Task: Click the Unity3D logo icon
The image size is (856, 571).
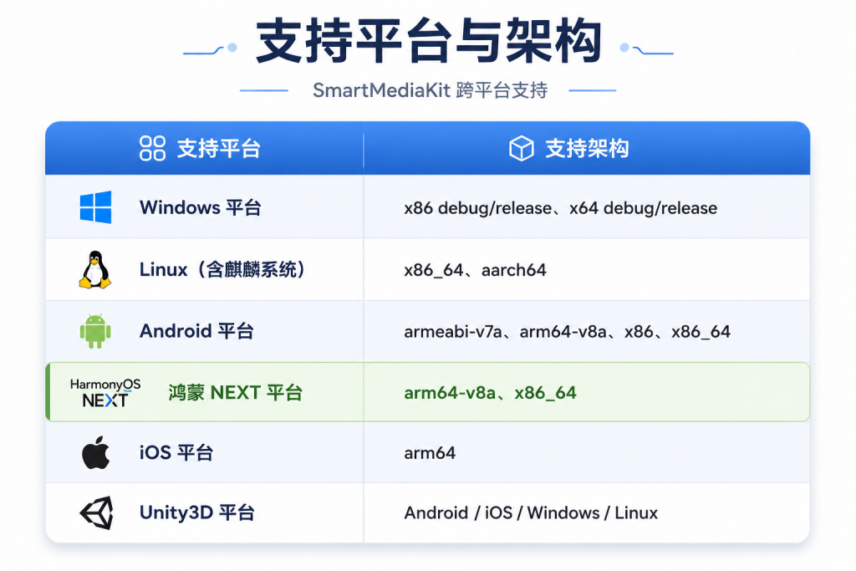Action: (97, 512)
